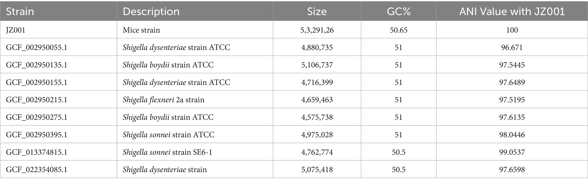Select strain GCF_022354085.1
This screenshot has width=588, height=183.
[36, 170]
